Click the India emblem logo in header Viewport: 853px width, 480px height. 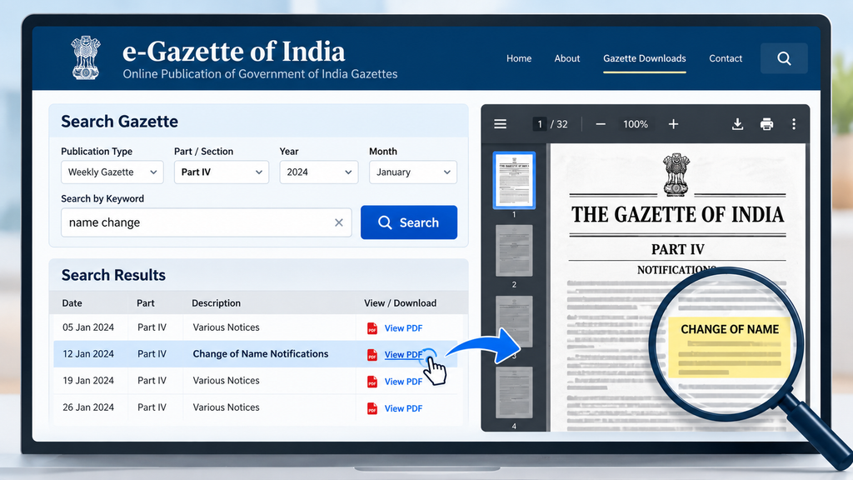(x=86, y=57)
